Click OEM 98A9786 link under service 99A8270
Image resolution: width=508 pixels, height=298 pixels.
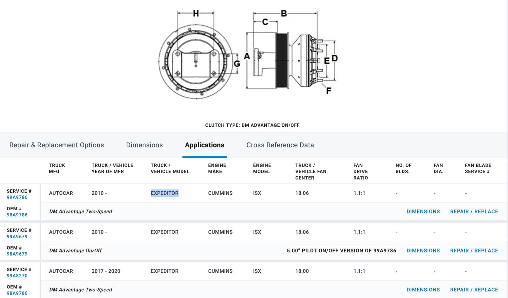17,293
